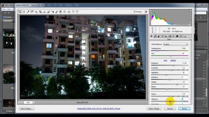Click the Exposure slider handle

173,65
